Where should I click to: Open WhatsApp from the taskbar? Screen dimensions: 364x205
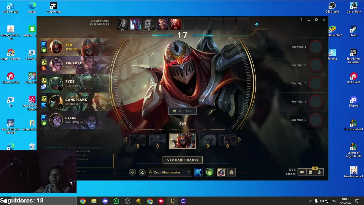tap(116, 201)
